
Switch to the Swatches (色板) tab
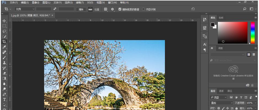pos(221,18)
